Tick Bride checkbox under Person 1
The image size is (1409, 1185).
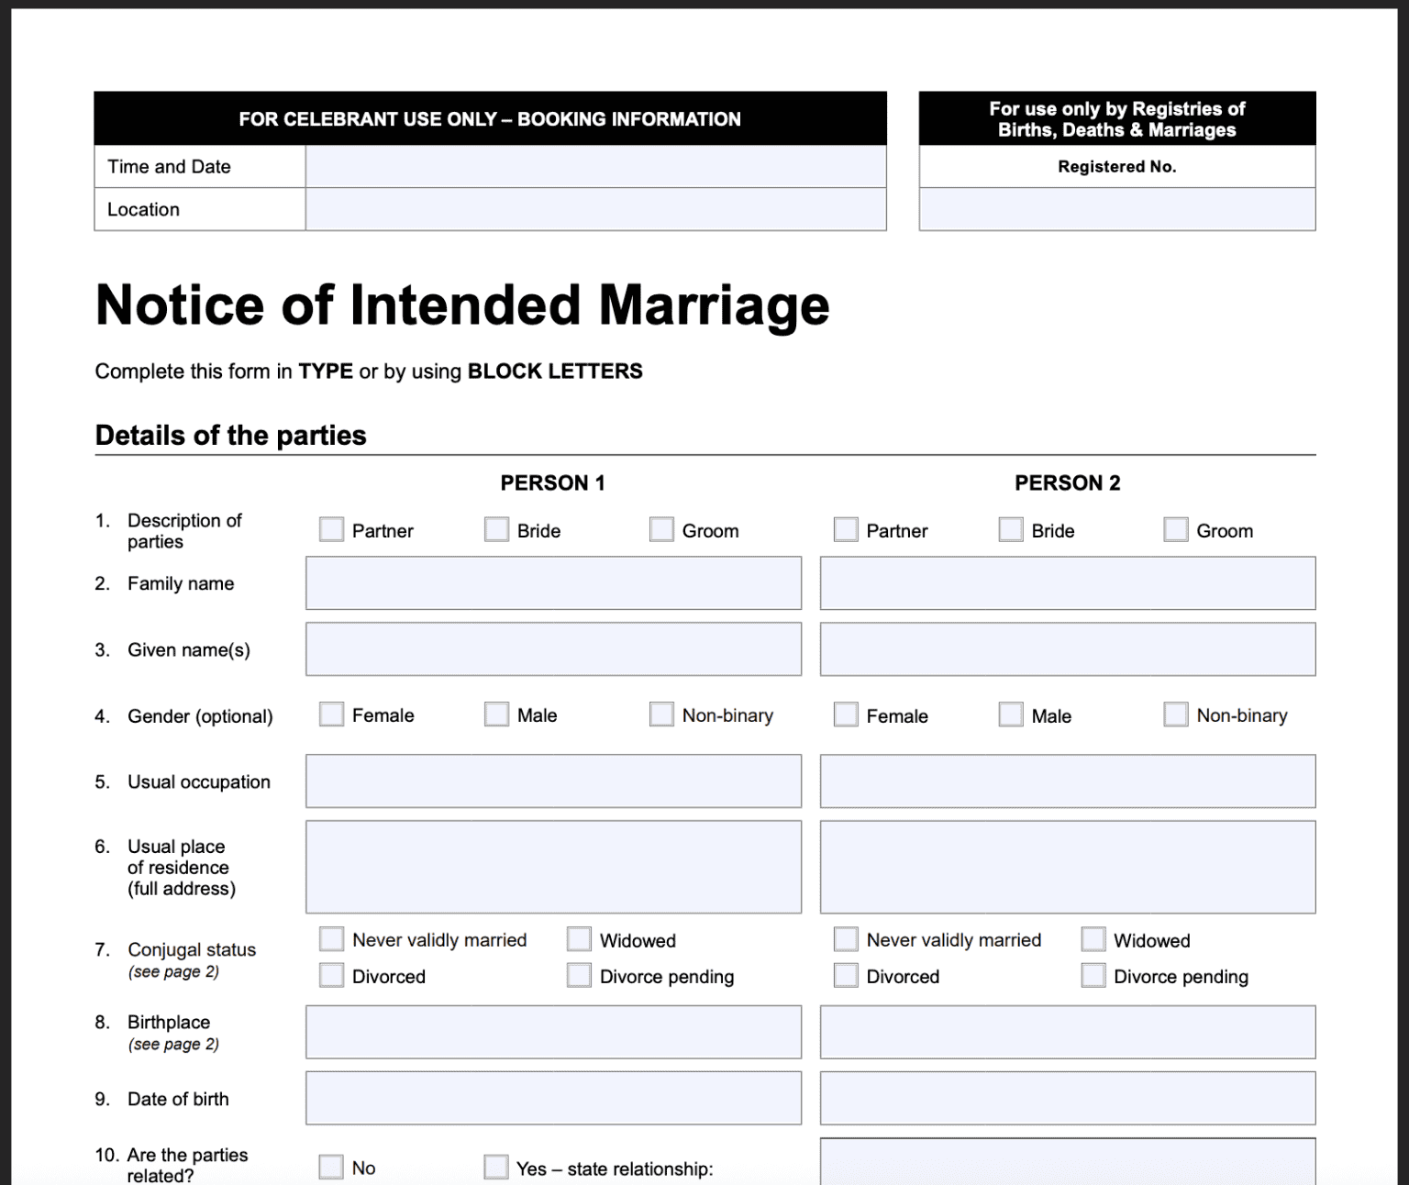tap(496, 529)
